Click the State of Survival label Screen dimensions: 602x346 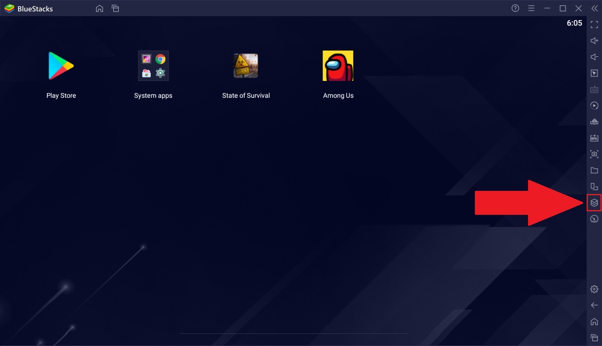pyautogui.click(x=246, y=95)
